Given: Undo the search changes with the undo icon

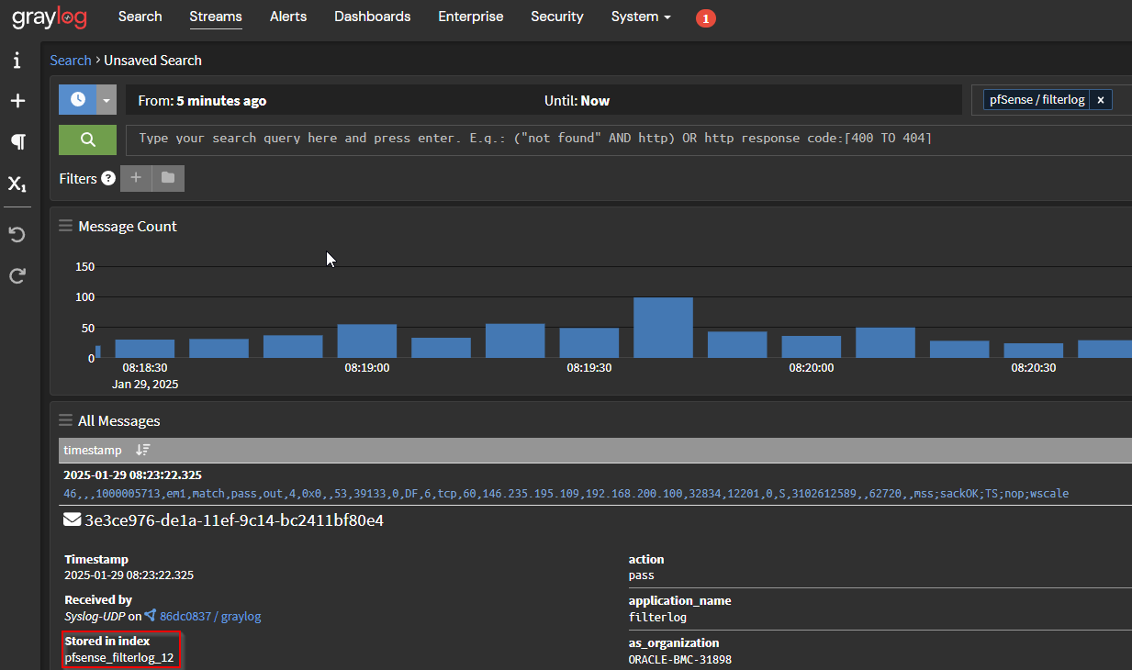Looking at the screenshot, I should 17,234.
